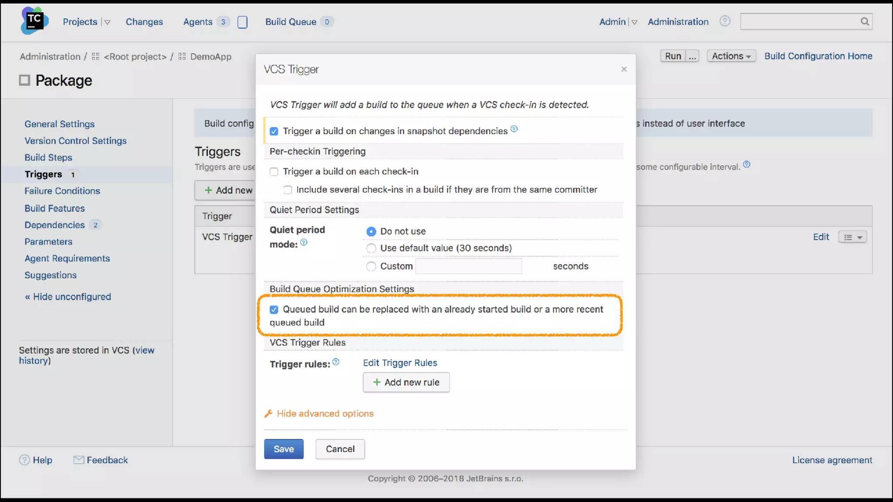Click Hide advanced options wrench link
Image resolution: width=893 pixels, height=502 pixels.
[325, 413]
